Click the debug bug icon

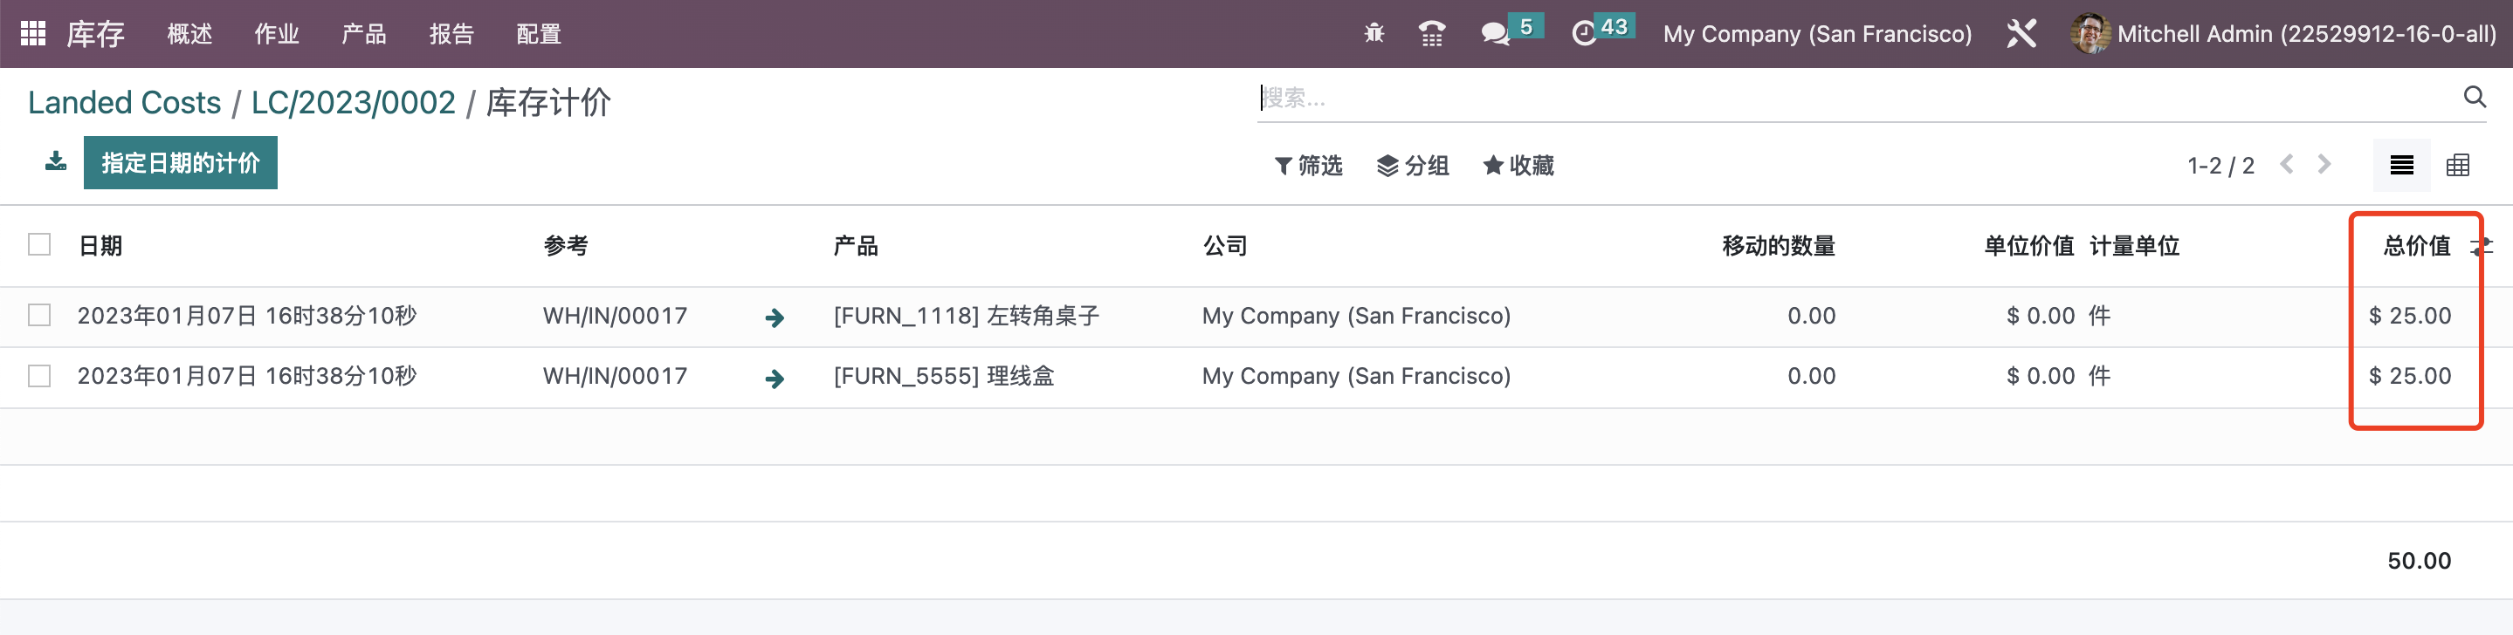click(1374, 34)
